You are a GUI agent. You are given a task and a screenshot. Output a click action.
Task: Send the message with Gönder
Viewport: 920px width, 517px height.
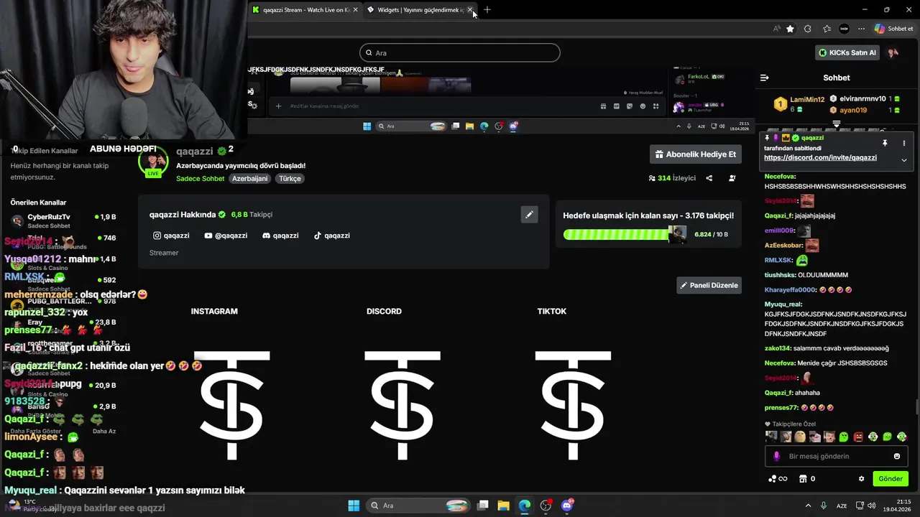point(890,479)
